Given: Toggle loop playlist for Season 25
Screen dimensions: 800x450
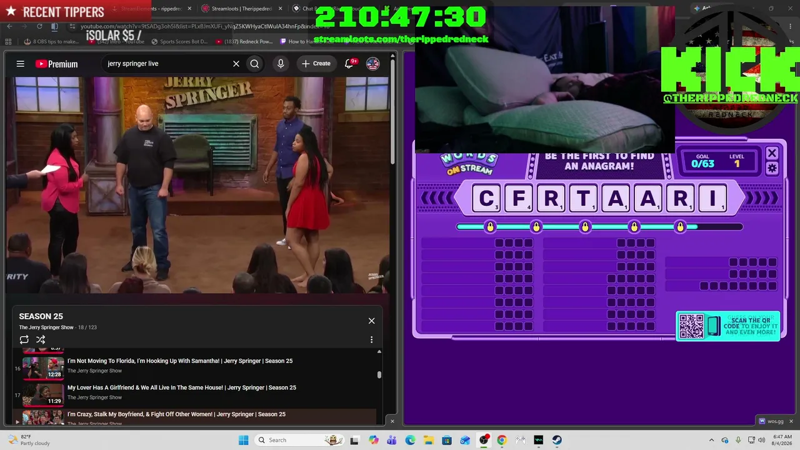Looking at the screenshot, I should tap(24, 339).
